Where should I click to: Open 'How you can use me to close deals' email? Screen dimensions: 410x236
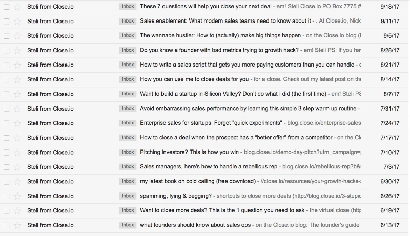(195, 79)
